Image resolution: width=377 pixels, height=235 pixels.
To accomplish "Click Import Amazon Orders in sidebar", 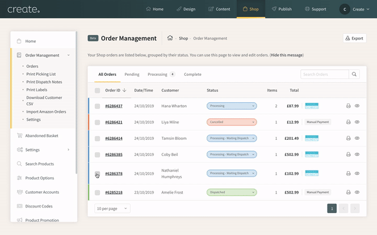I will (46, 112).
